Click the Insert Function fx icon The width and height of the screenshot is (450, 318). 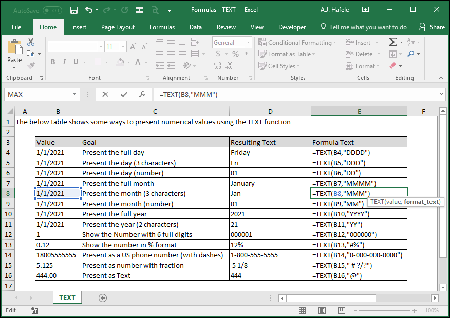tap(142, 94)
